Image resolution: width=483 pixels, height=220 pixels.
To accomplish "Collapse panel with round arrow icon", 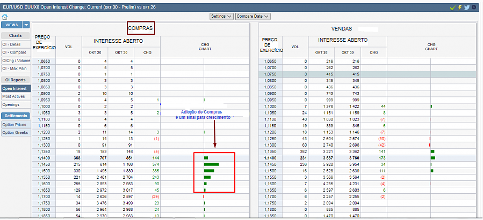I will click(475, 7).
